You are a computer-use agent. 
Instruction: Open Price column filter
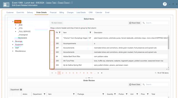148,94
